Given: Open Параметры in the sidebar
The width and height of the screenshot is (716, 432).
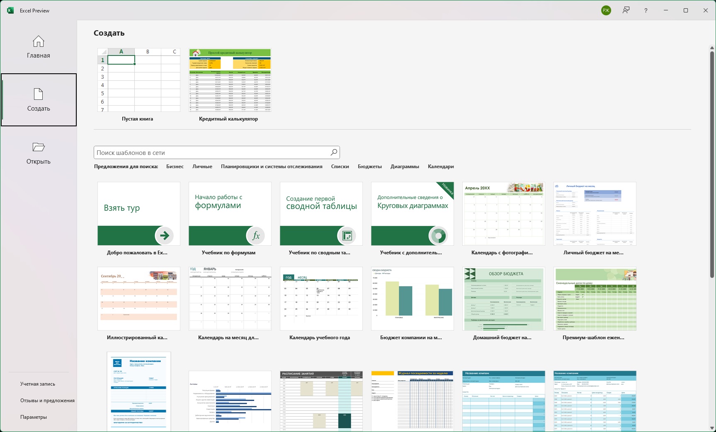Looking at the screenshot, I should pos(34,417).
